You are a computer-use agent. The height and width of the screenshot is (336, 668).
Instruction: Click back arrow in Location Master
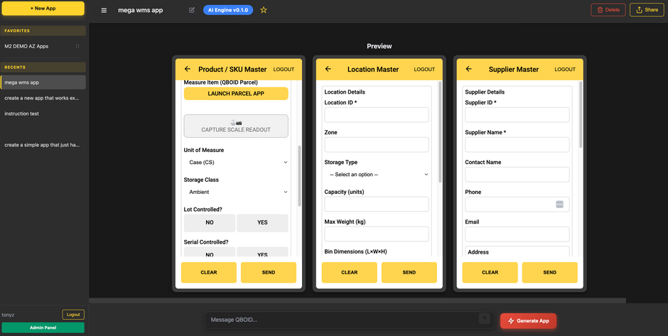328,69
